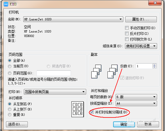Viewport: 165px width, 131px height.
Task: Enable 打印到文件 option
Action: click(x=127, y=39)
